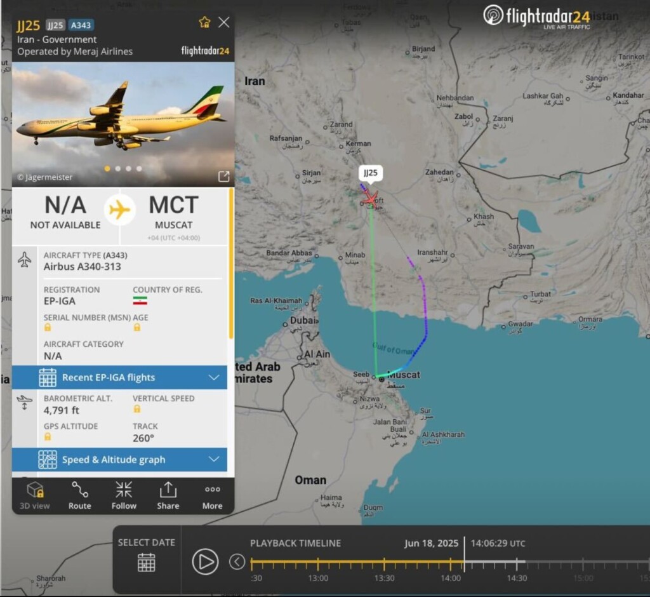Viewport: 650px width, 597px height.
Task: Open the aircraft photo in external link
Action: [x=224, y=177]
